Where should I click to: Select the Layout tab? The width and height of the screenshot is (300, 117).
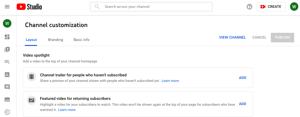pyautogui.click(x=31, y=40)
